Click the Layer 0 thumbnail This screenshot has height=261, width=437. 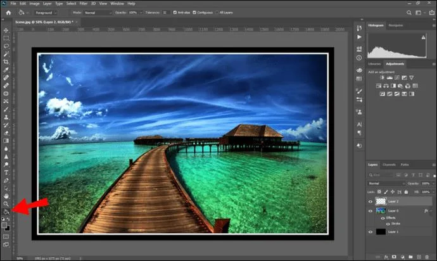click(382, 210)
